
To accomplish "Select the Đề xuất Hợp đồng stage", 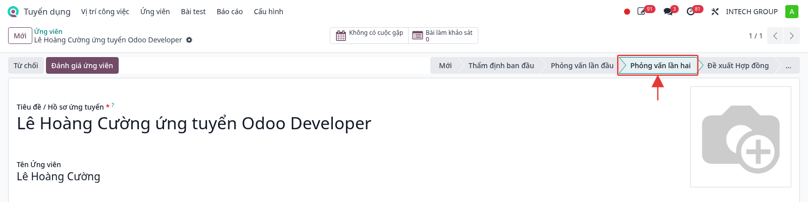I will (x=738, y=66).
